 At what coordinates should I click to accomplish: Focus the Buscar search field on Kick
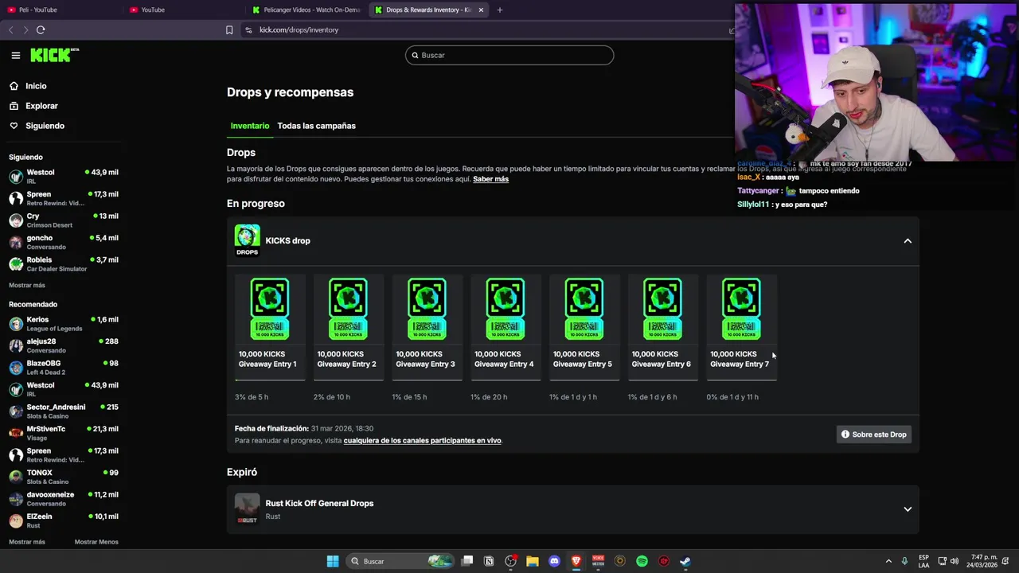point(509,55)
